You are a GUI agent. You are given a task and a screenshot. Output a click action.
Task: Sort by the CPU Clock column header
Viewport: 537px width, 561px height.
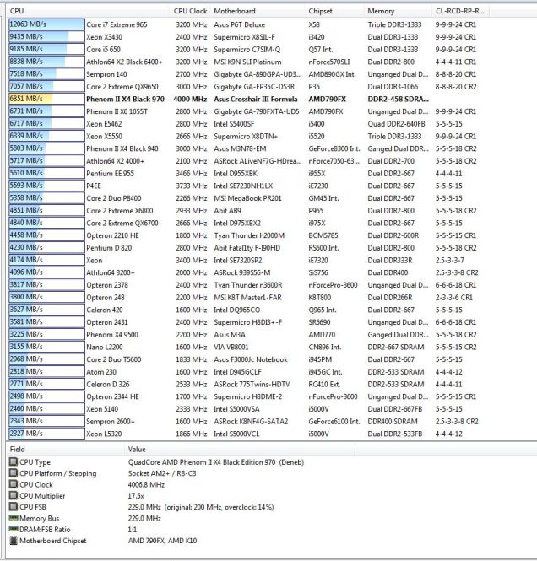tap(191, 11)
